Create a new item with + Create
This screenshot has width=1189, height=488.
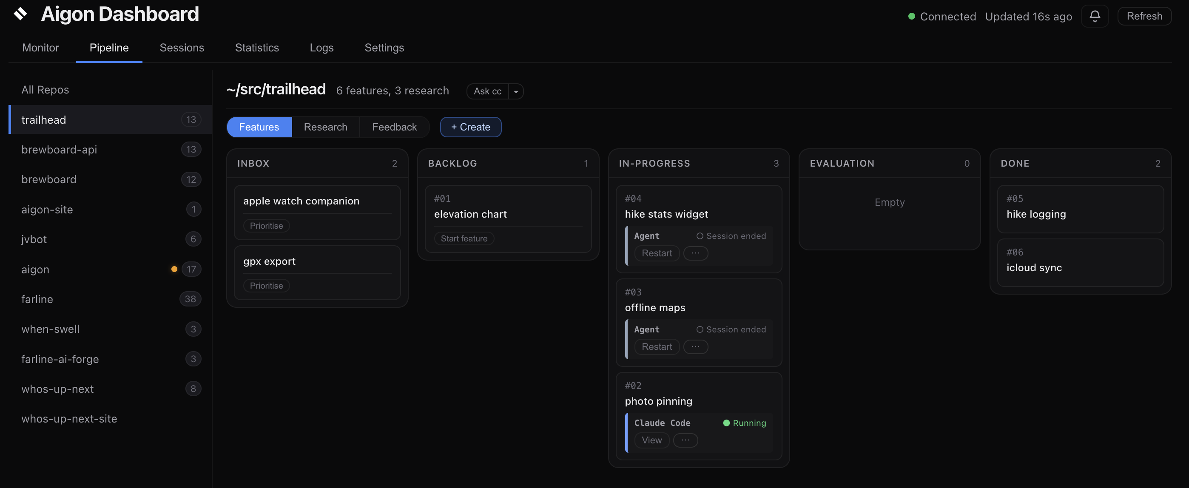[470, 127]
